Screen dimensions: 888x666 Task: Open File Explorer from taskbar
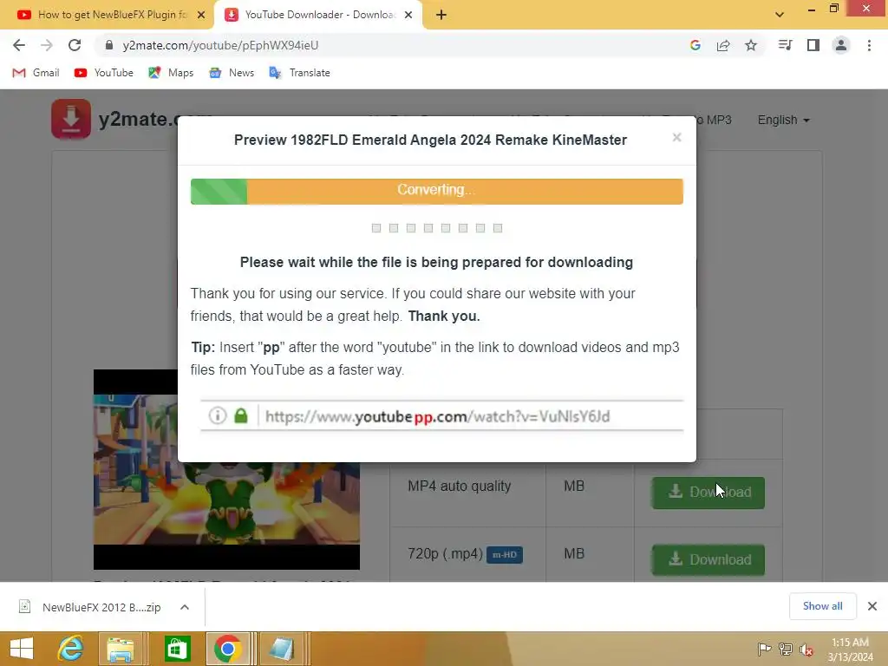pyautogui.click(x=120, y=649)
